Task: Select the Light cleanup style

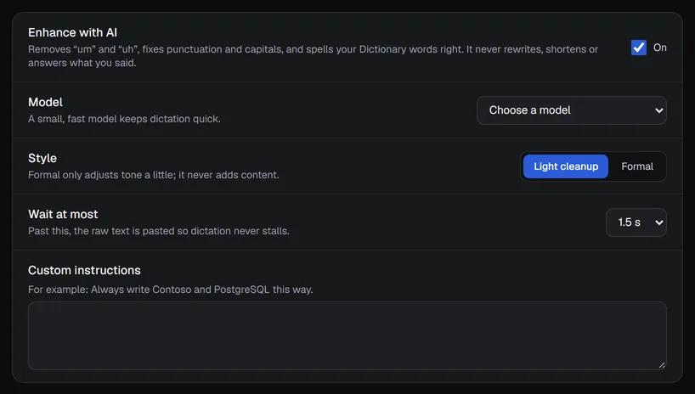Action: pos(566,166)
